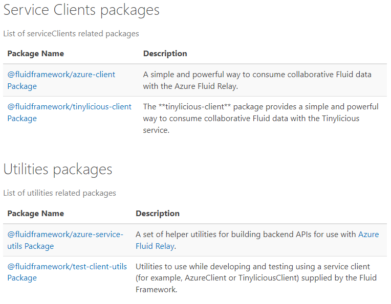Open the @fluidframework/tinylicious-client Package link
This screenshot has height=304, width=391.
pos(69,112)
